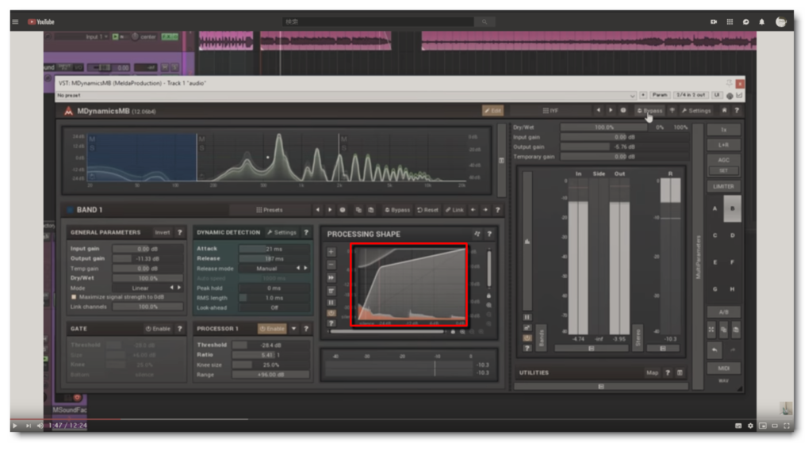Open Processor 1 help icon
The width and height of the screenshot is (812, 450).
click(306, 329)
